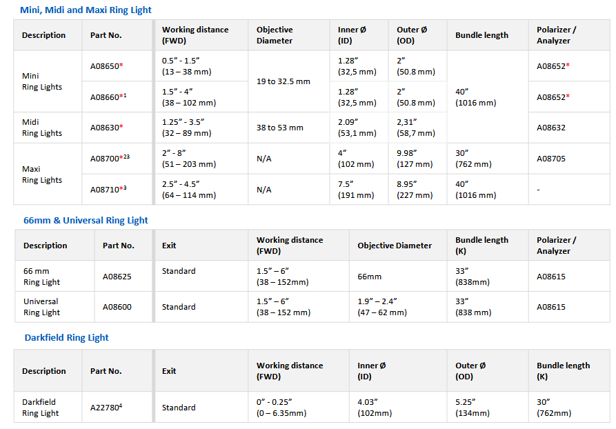Select the 66mm & Universal Ring Light heading
Image resolution: width=616 pixels, height=429 pixels.
pos(86,221)
